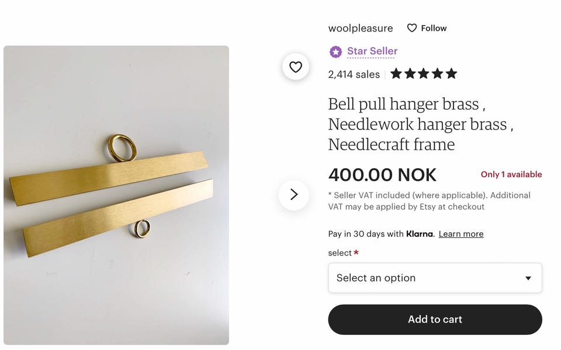This screenshot has width=561, height=350.
Task: Click the heart icon beside Follow
Action: tap(412, 28)
